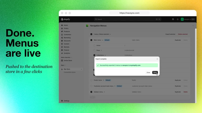Click Delete selected
This screenshot has width=202, height=113.
[x=183, y=34]
